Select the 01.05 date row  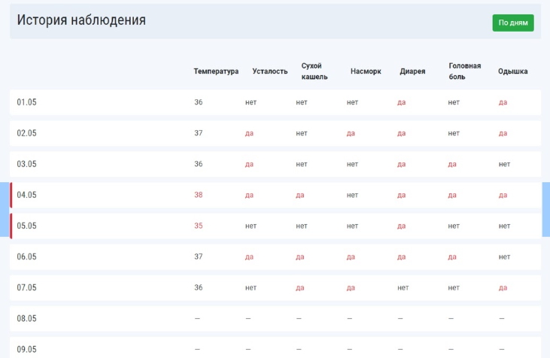pos(27,102)
